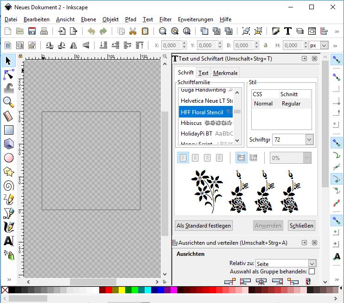Click the Undo arrow icon
Viewport: 344px width, 303px height.
coord(91,31)
